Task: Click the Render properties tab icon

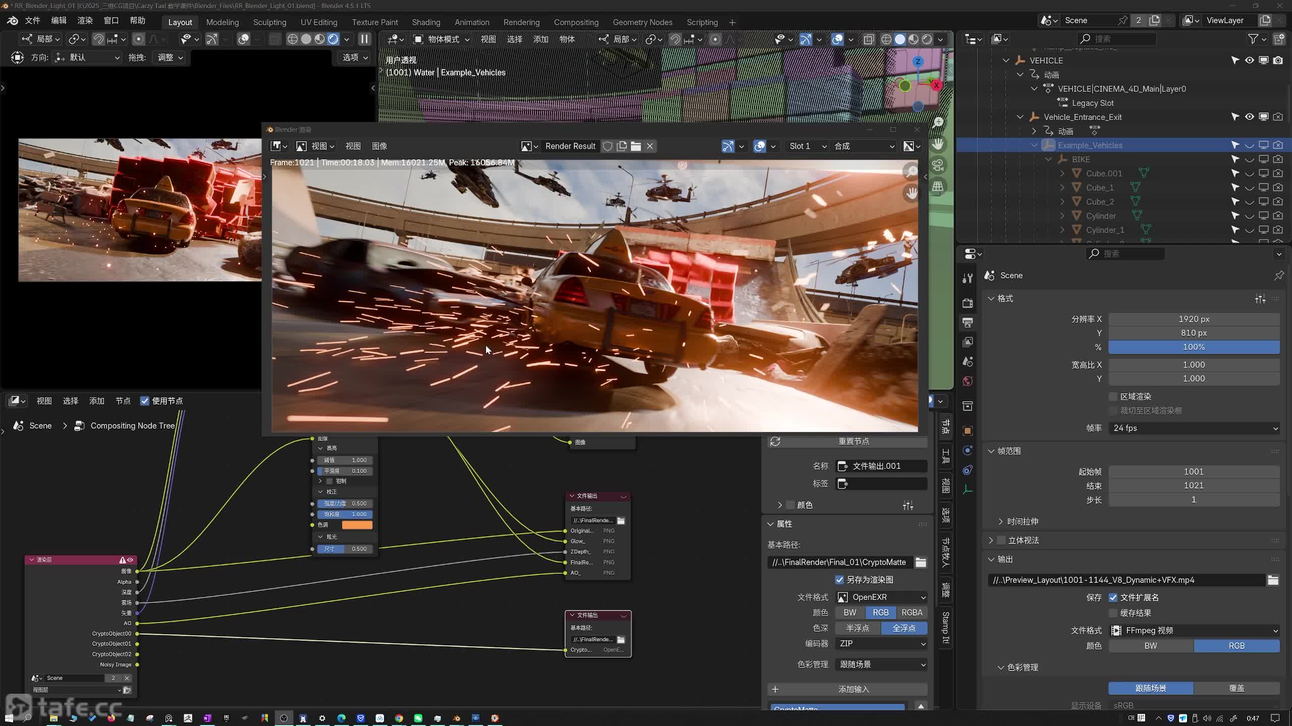Action: (x=967, y=303)
